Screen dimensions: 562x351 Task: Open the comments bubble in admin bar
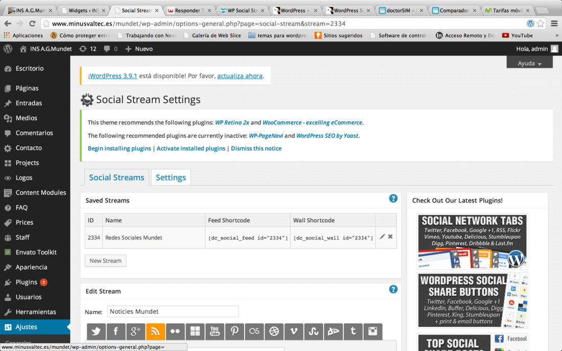[x=111, y=48]
